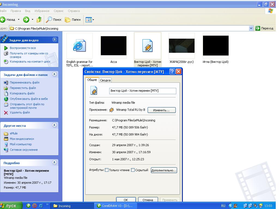Enable the Скрытый attribute checkbox
Viewport: 279px width, 209px height.
click(x=133, y=170)
